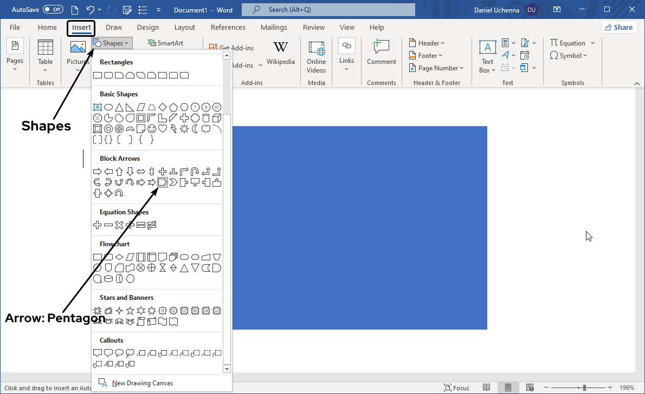Toggle the AutoSave switch
The width and height of the screenshot is (645, 394).
tap(53, 10)
